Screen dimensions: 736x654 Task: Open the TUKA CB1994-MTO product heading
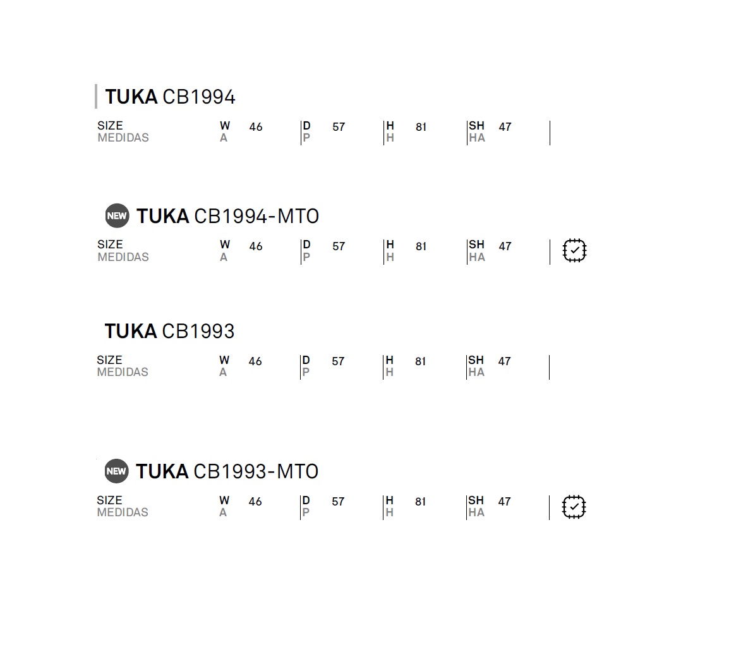coord(227,216)
